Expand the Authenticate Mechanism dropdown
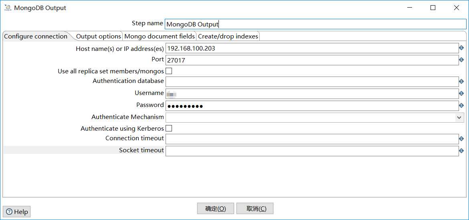 459,117
